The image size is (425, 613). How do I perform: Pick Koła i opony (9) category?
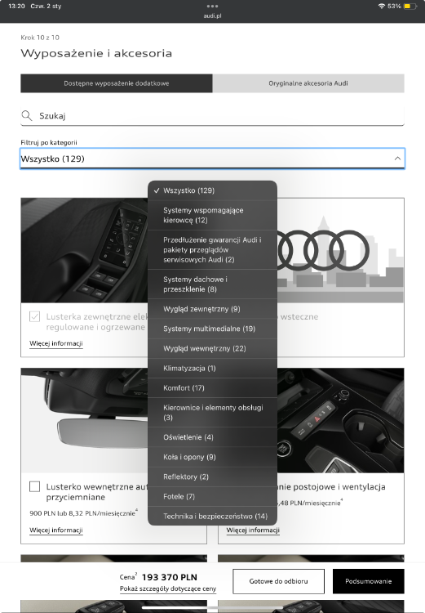pos(212,457)
